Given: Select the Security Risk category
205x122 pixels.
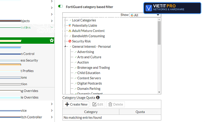Looking at the screenshot, I should (x=81, y=41).
